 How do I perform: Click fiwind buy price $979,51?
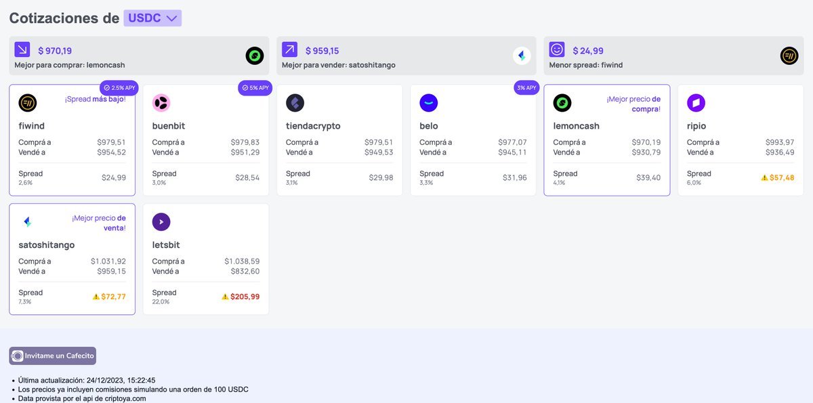pyautogui.click(x=111, y=142)
